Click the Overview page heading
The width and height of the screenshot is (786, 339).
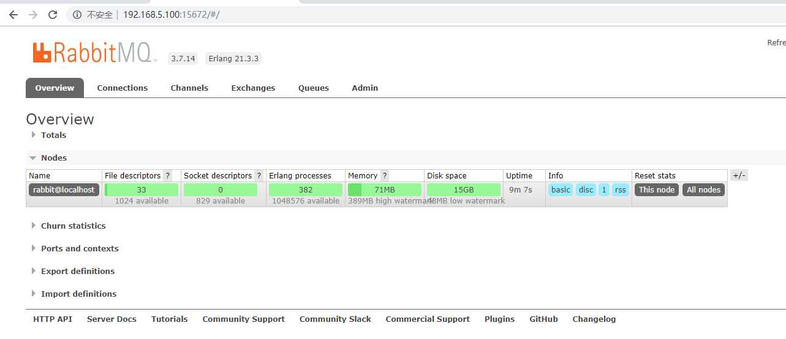[60, 119]
